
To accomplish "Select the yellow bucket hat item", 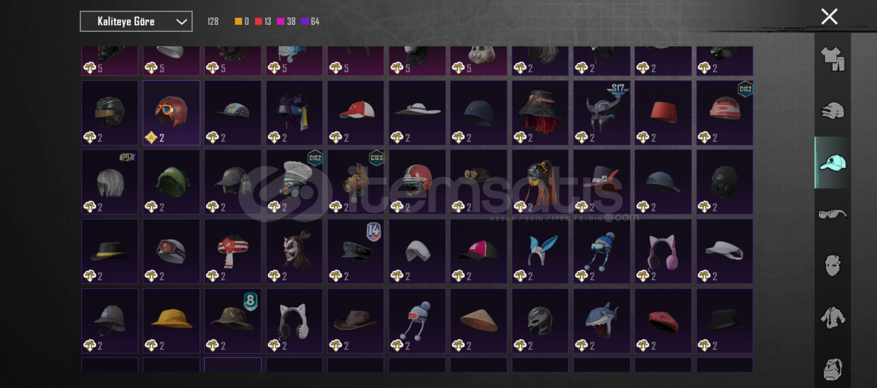I will click(x=171, y=321).
